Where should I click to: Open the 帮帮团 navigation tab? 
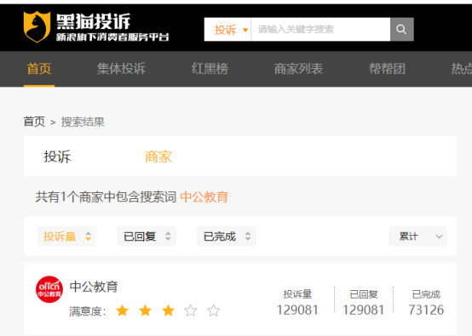pyautogui.click(x=387, y=69)
